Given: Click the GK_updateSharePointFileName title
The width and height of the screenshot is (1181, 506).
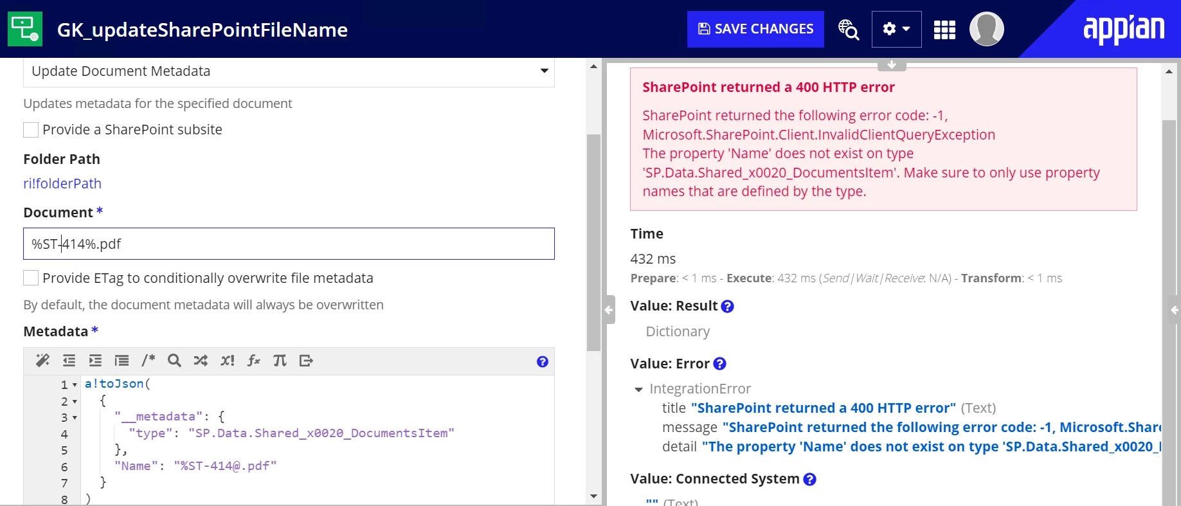Looking at the screenshot, I should click(x=203, y=30).
